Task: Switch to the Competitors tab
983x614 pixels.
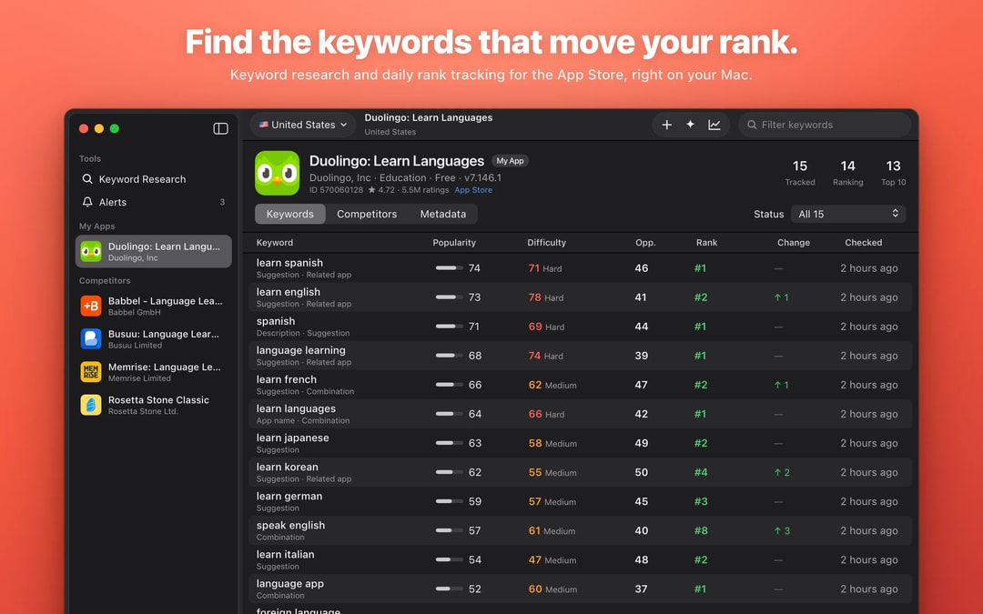Action: click(367, 215)
